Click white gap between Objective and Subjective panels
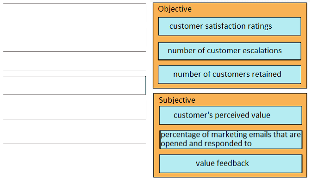The width and height of the screenshot is (312, 180). [230, 91]
